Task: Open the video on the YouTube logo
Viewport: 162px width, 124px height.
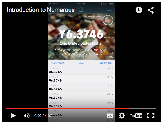Action: (x=136, y=116)
